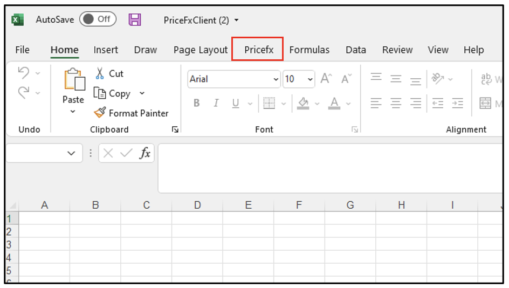Expand the Name Box dropdown arrow
The width and height of the screenshot is (509, 288).
click(x=71, y=153)
